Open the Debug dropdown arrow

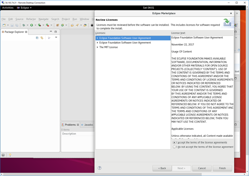[x=27, y=25]
